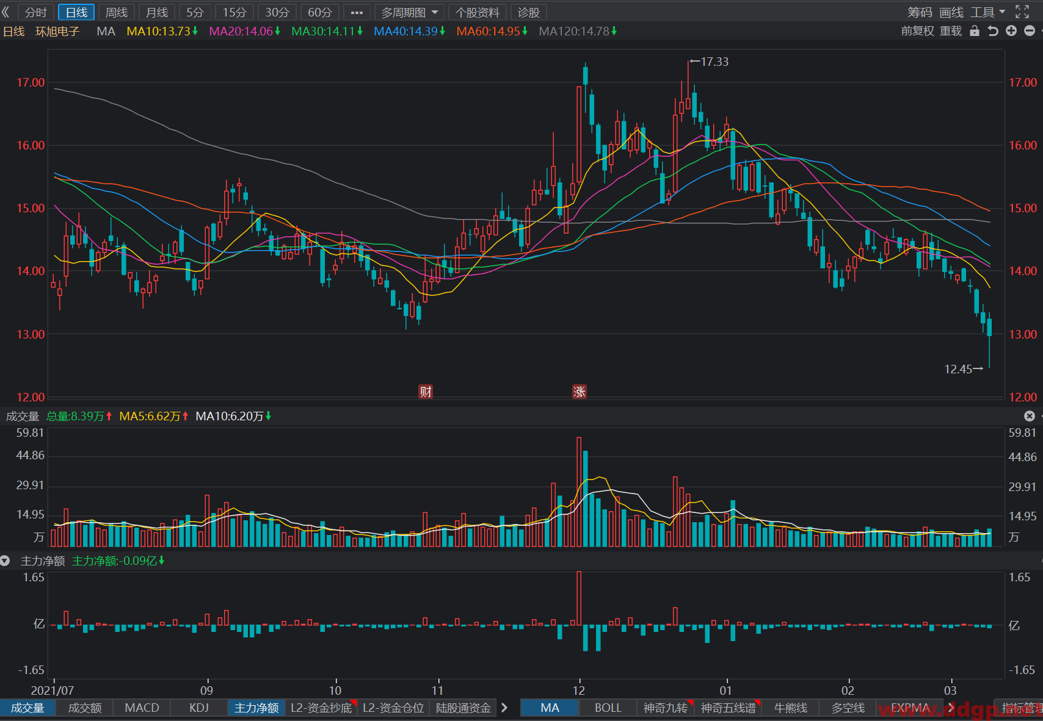Screen dimensions: 1043x721
Task: Zoom out chart with minus icon
Action: click(1030, 30)
